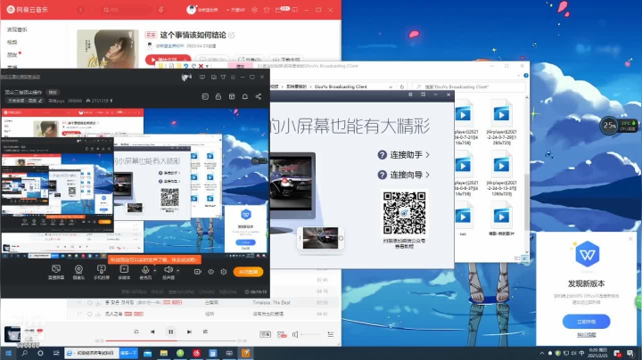642x360 pixels.
Task: Open layout grid icon in Douyu toolbar
Action: point(232,96)
